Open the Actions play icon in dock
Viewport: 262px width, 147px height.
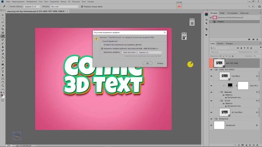pyautogui.click(x=206, y=35)
